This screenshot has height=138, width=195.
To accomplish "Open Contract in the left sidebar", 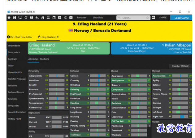I will tap(12, 59).
